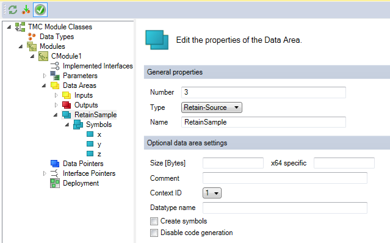Click the teal icon beside symbol x
The image size is (390, 243).
point(90,134)
